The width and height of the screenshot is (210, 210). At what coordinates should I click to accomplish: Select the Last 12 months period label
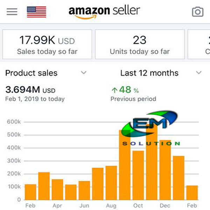click(x=149, y=73)
